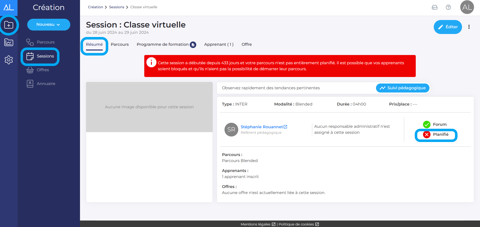Go to Sessions in breadcrumb
Viewport: 480px width, 227px height.
(x=116, y=7)
